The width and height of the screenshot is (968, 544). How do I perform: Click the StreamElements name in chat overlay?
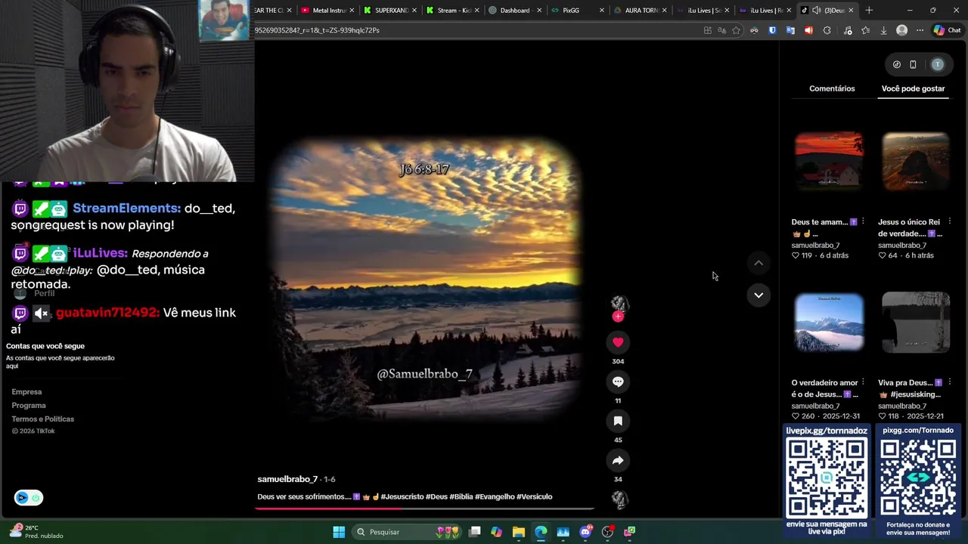point(127,209)
